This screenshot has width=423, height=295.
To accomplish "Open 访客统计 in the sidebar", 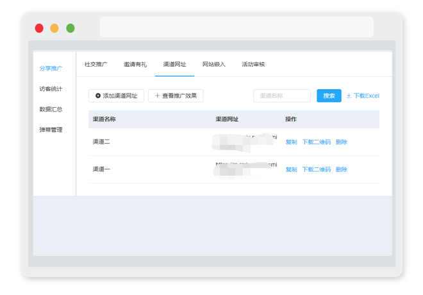I will tap(51, 88).
